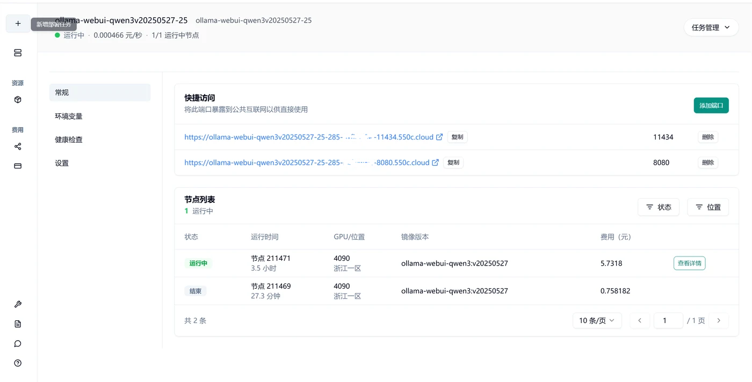Screen dimensions: 752x382
Task: Filter node list by 状态
Action: (659, 207)
